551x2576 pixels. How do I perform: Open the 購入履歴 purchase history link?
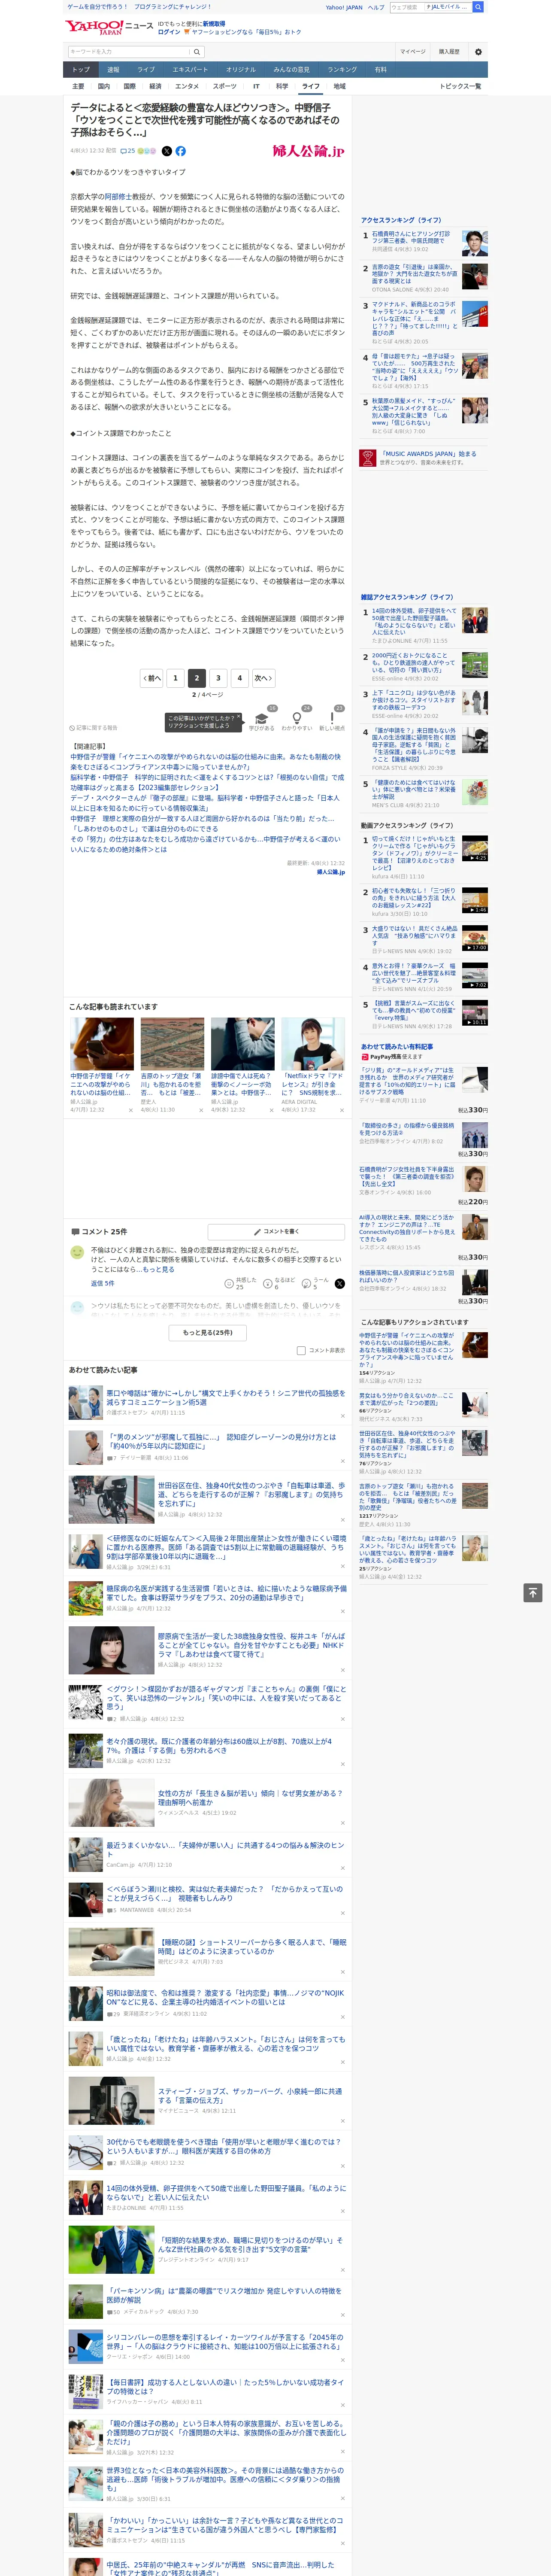point(449,51)
